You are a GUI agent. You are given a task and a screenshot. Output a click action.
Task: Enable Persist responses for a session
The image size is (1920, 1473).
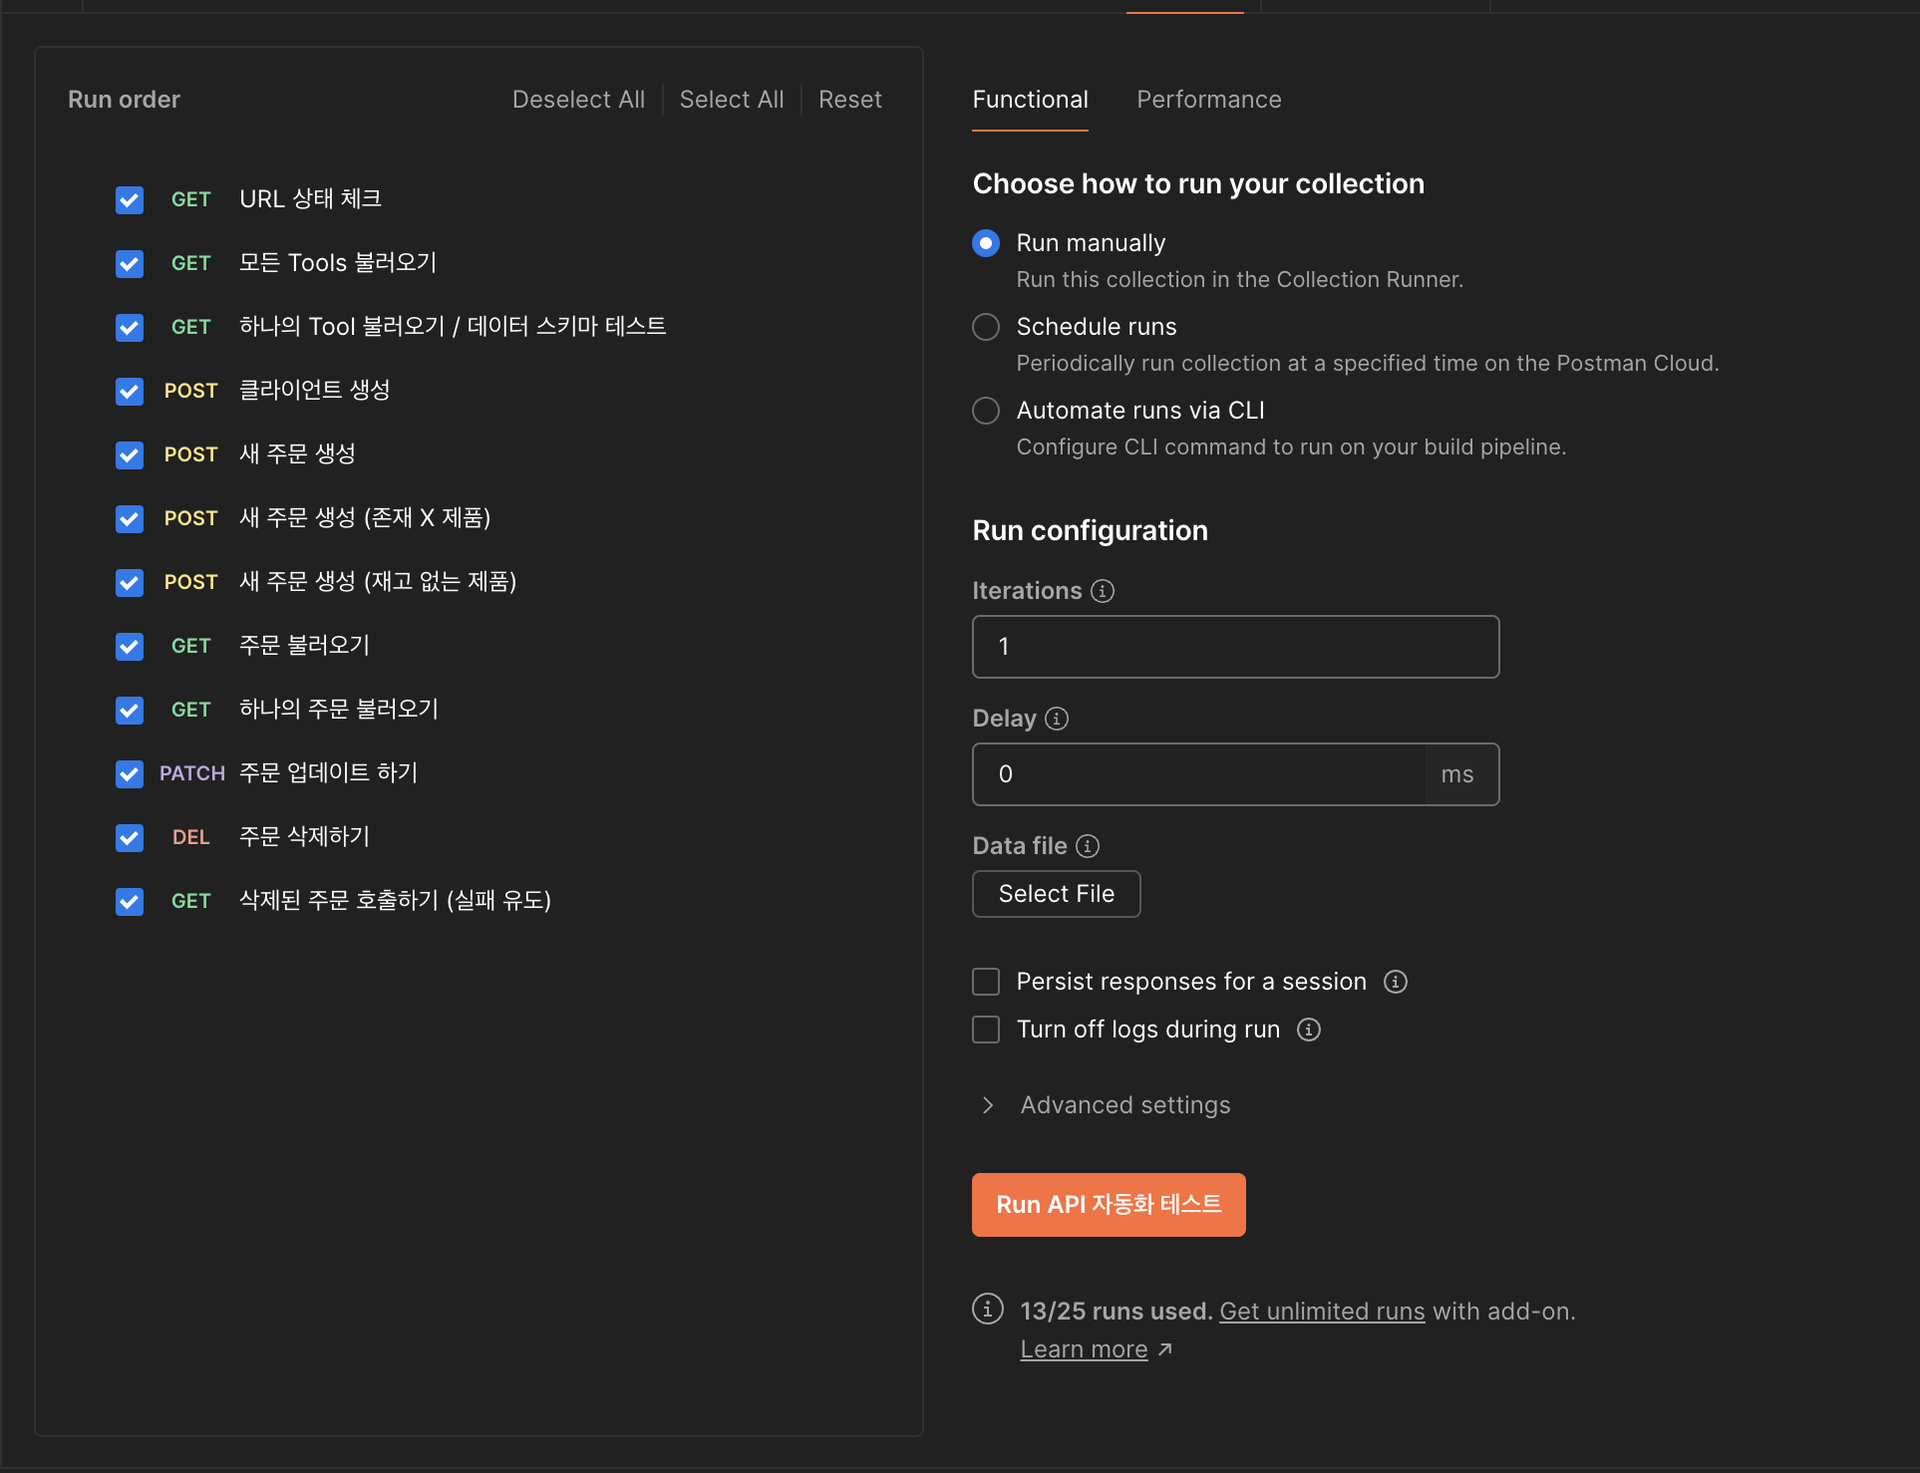(986, 982)
